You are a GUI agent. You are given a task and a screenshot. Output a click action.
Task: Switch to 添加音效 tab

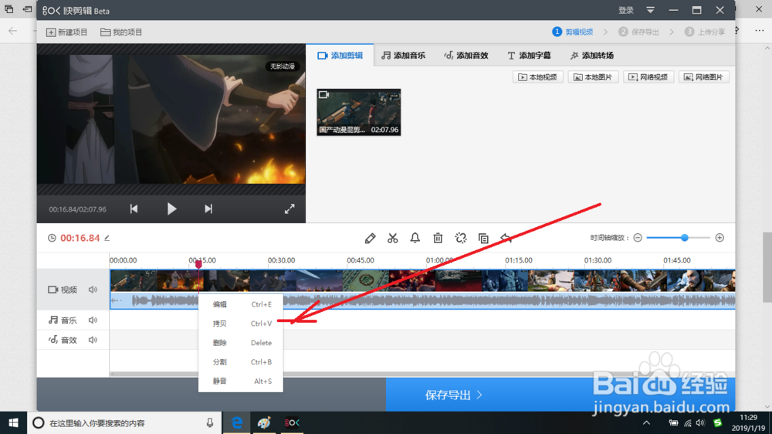pyautogui.click(x=466, y=55)
